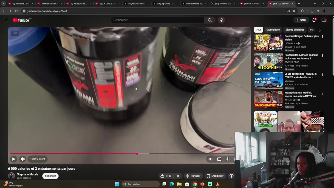Screen dimensions: 334x188
Task: Open the AFTER FOOT channel link
Action: pos(291,100)
